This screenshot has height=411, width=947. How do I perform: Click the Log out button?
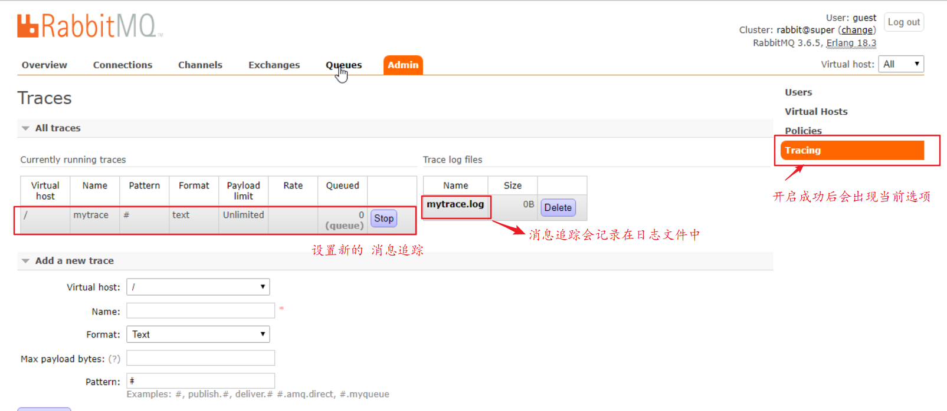pos(903,22)
